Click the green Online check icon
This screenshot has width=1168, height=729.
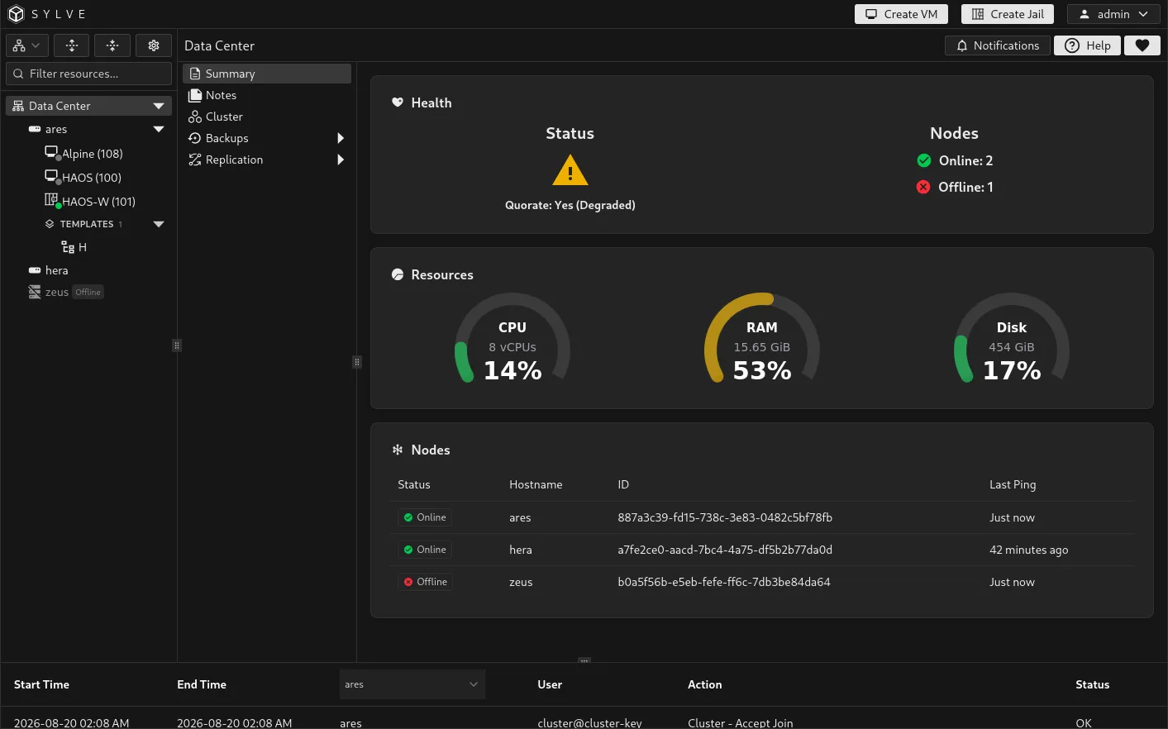pos(924,160)
